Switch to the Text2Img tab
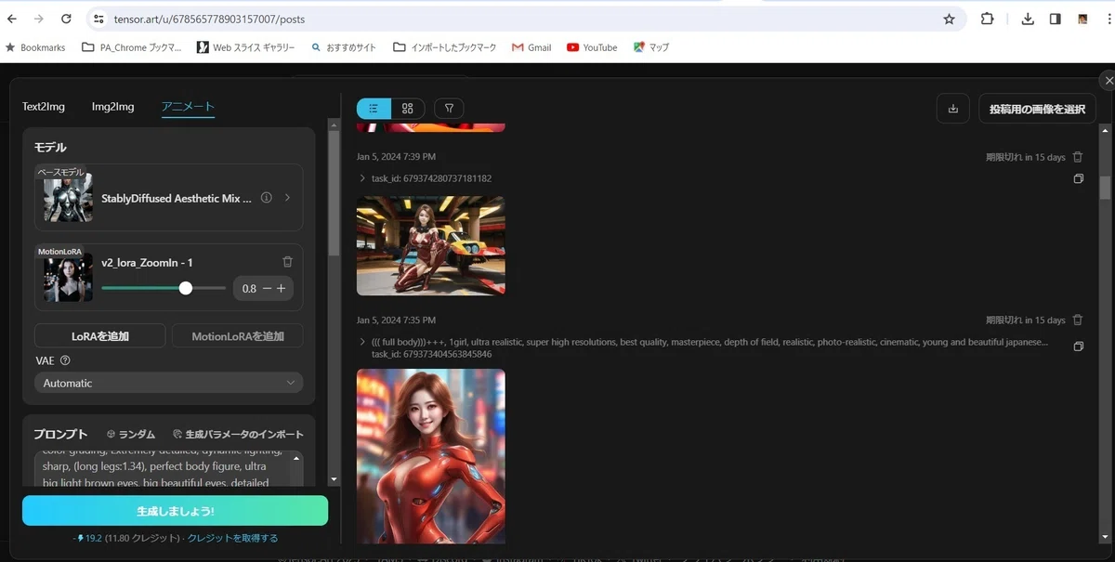The height and width of the screenshot is (562, 1115). [44, 107]
